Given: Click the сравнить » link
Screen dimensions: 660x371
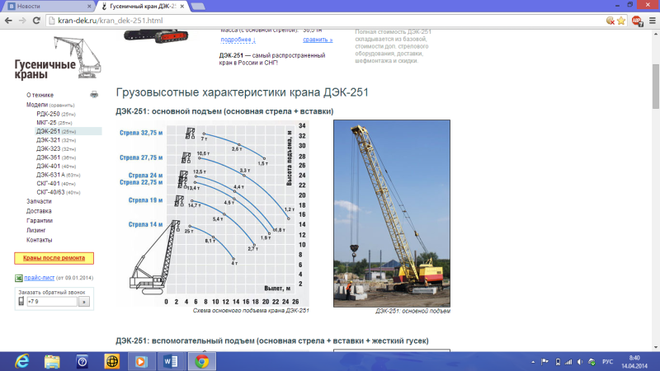Looking at the screenshot, I should (x=318, y=40).
